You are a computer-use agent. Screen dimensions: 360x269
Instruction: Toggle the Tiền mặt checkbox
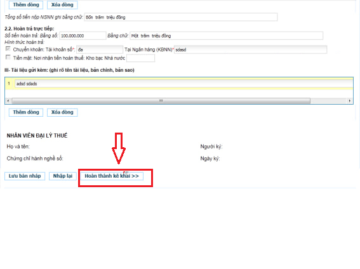(8, 57)
